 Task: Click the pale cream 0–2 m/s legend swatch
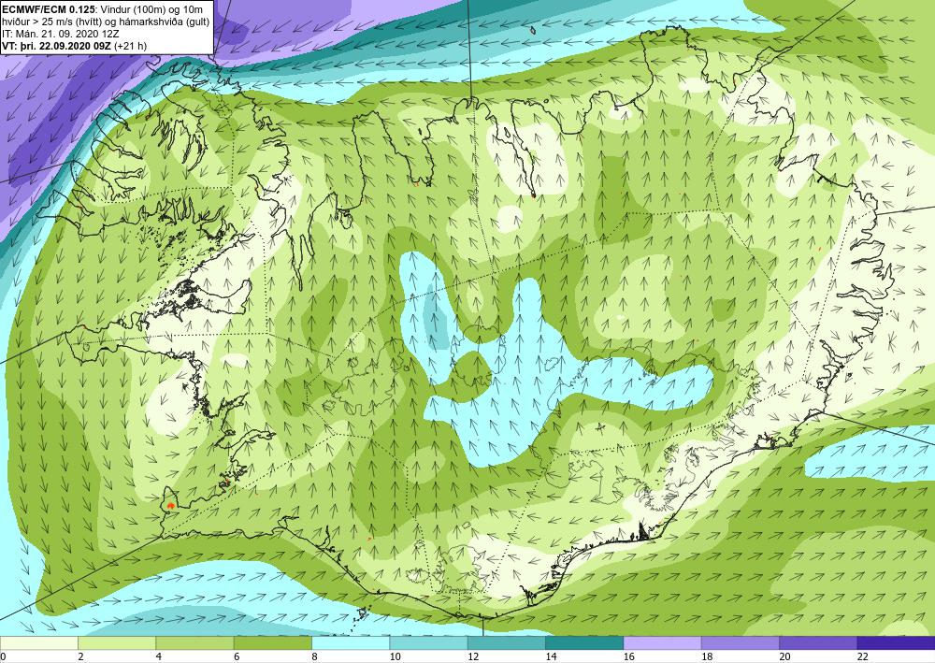(38, 643)
